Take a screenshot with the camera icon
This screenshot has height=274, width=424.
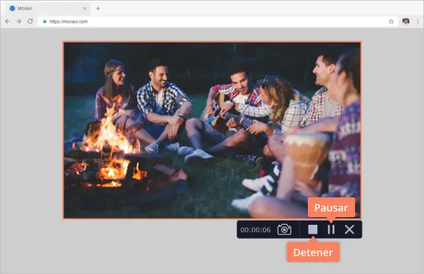pyautogui.click(x=284, y=230)
